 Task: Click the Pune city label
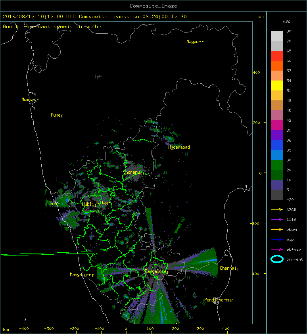click(56, 115)
